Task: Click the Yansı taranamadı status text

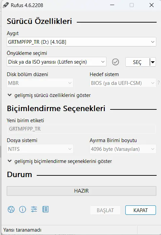Action: pos(22,230)
